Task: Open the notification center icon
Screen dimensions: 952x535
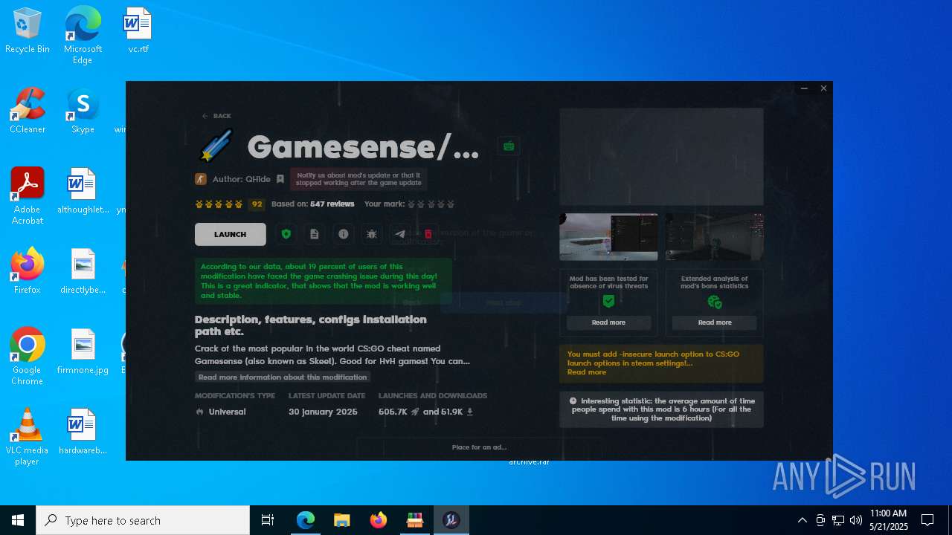Action: pyautogui.click(x=927, y=520)
